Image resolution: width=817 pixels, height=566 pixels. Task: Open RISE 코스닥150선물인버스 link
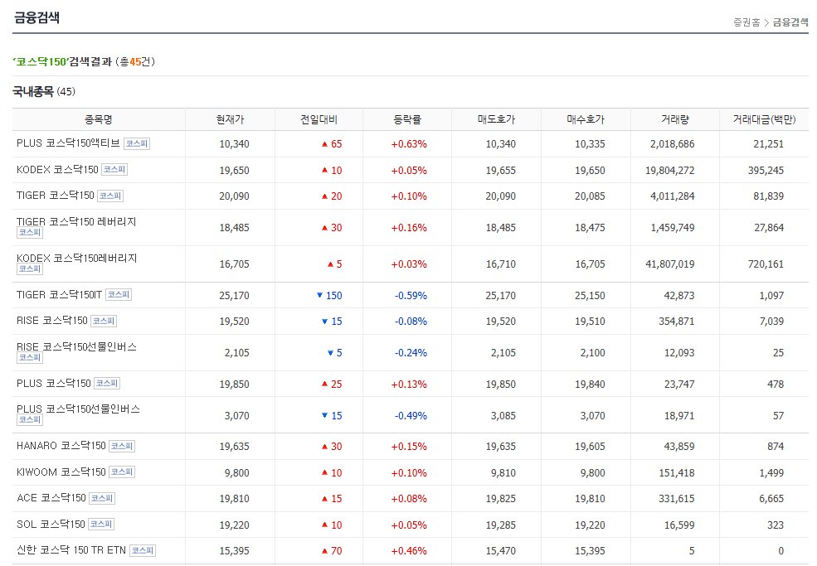tap(76, 346)
